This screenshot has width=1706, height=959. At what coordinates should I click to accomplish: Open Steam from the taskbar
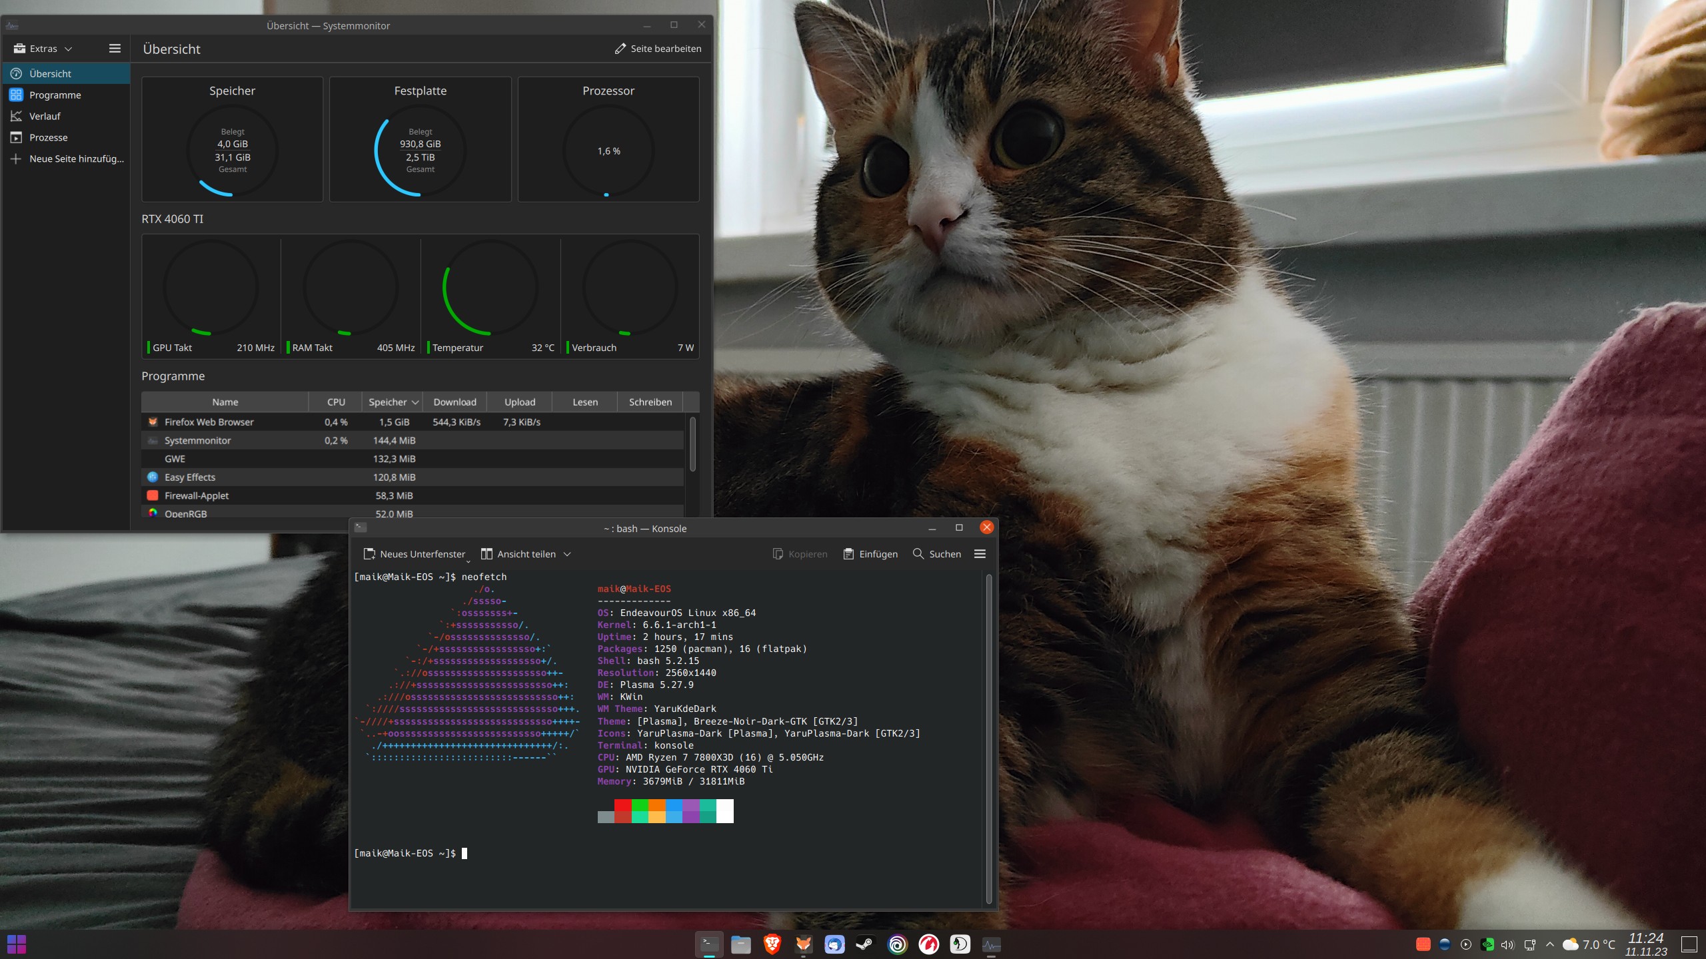(864, 944)
